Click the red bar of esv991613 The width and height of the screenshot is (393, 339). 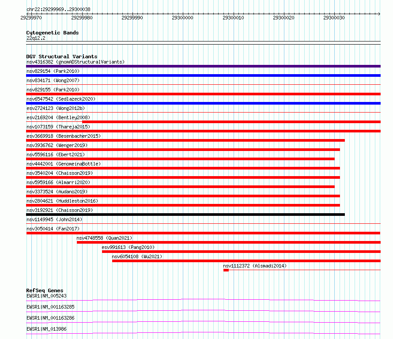pyautogui.click(x=242, y=252)
